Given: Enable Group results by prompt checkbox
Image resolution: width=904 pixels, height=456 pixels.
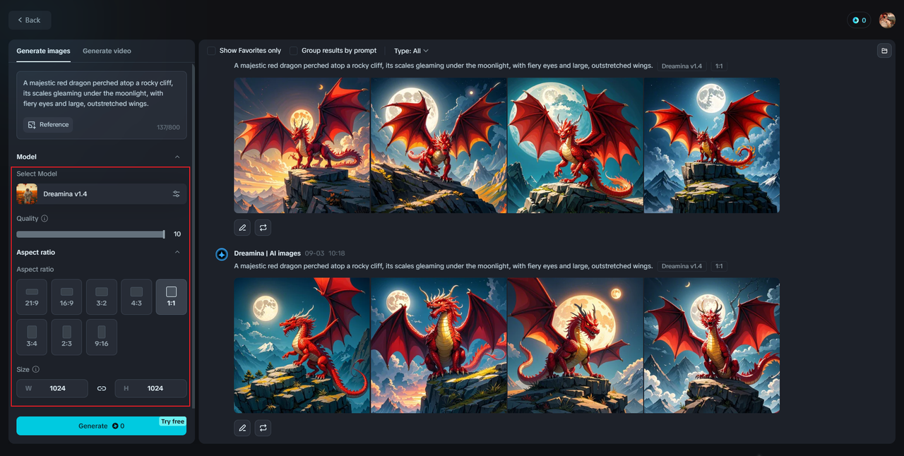Looking at the screenshot, I should coord(294,51).
